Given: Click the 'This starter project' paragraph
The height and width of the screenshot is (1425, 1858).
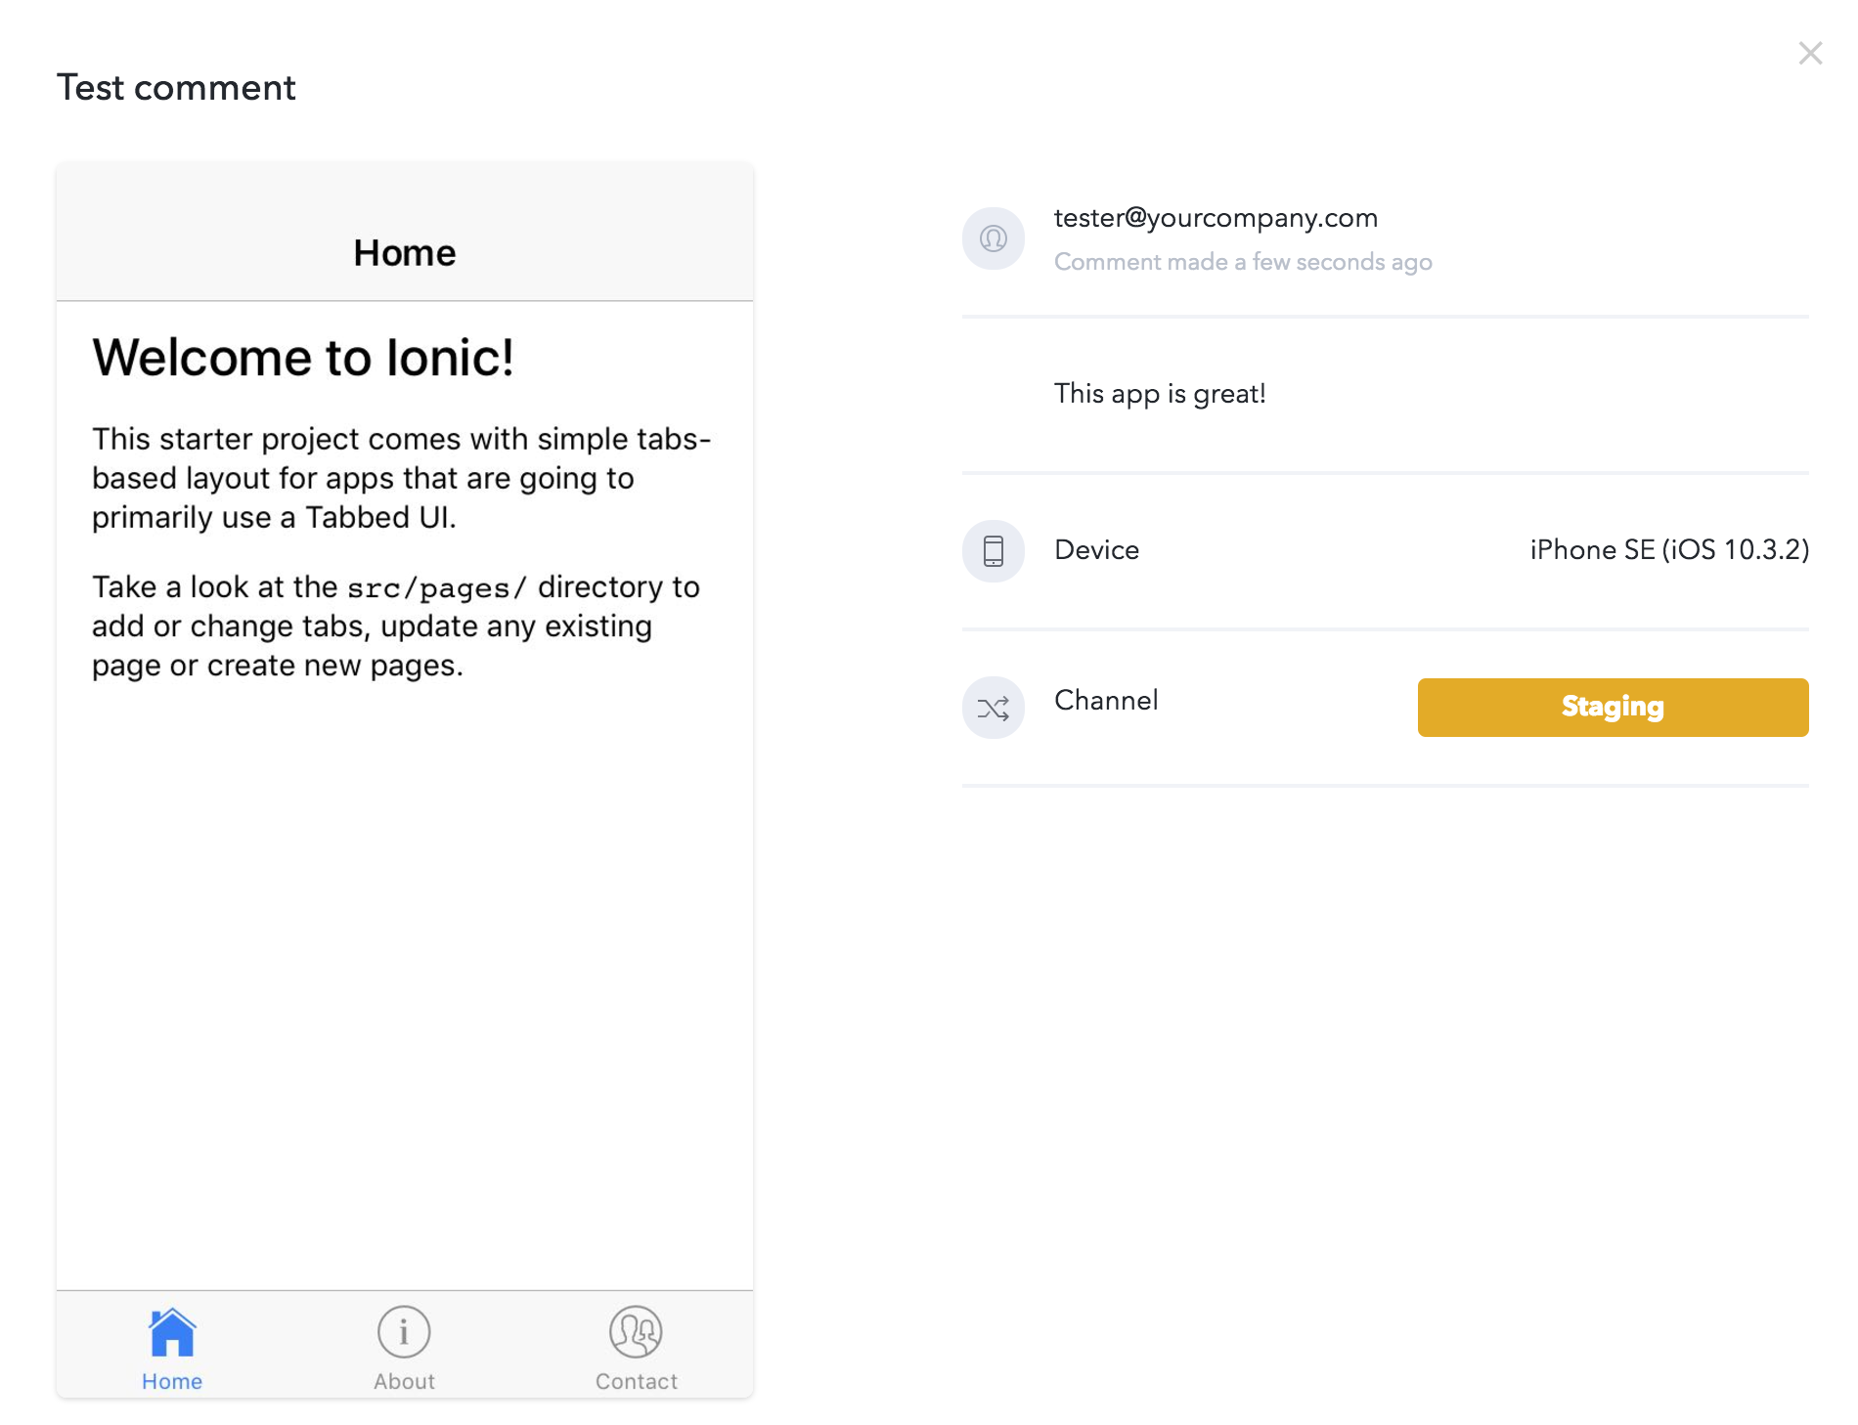Looking at the screenshot, I should pos(402,478).
